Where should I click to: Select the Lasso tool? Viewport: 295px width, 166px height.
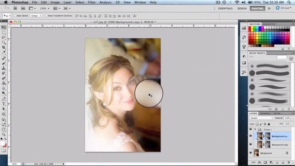(x=4, y=37)
